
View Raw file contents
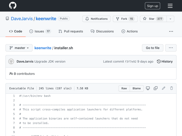tap(124, 88)
